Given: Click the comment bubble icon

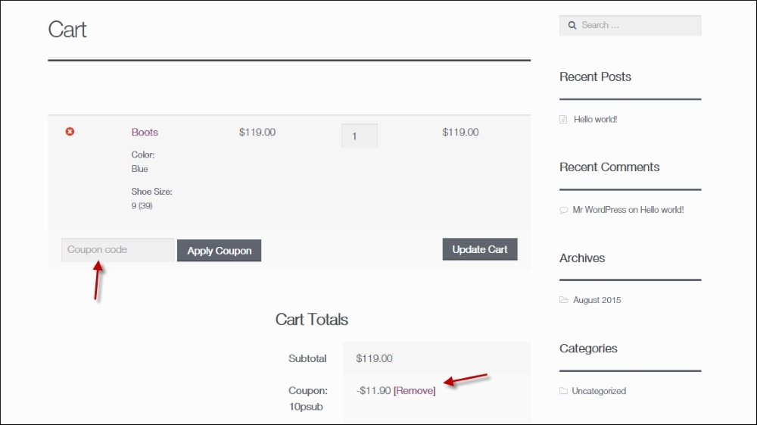Looking at the screenshot, I should tap(563, 210).
